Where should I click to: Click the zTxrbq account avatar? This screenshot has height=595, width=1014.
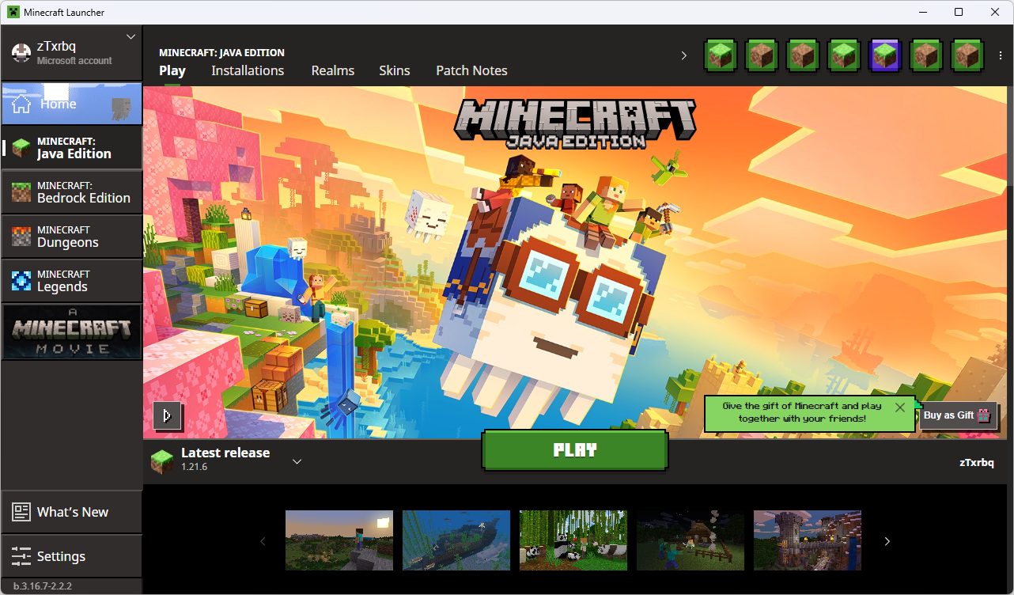pos(21,53)
